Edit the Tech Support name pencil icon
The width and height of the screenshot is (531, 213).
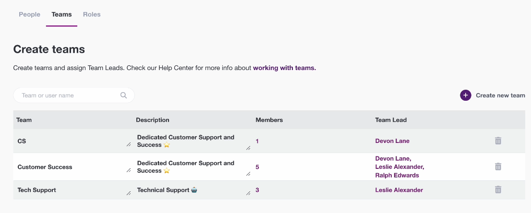click(129, 193)
